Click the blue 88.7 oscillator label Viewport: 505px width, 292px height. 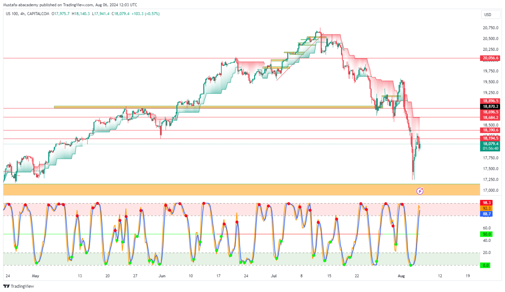487,214
